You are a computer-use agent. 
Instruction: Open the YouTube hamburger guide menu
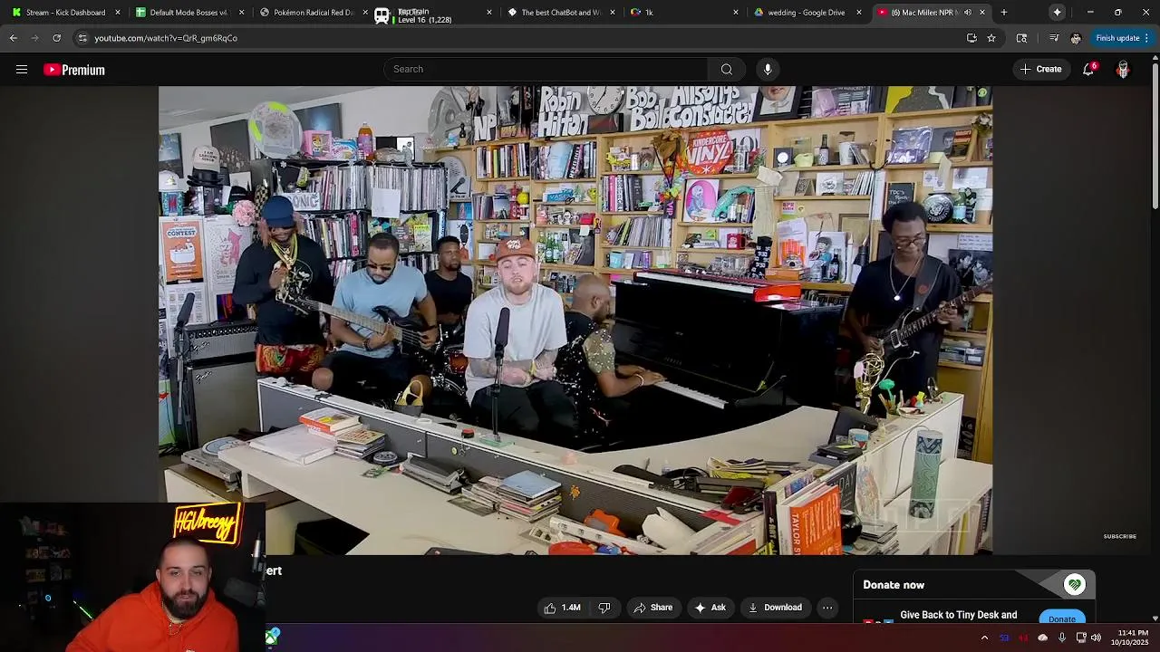click(22, 70)
